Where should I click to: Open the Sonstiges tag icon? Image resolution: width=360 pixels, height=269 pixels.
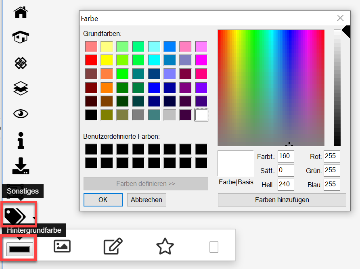click(x=15, y=216)
